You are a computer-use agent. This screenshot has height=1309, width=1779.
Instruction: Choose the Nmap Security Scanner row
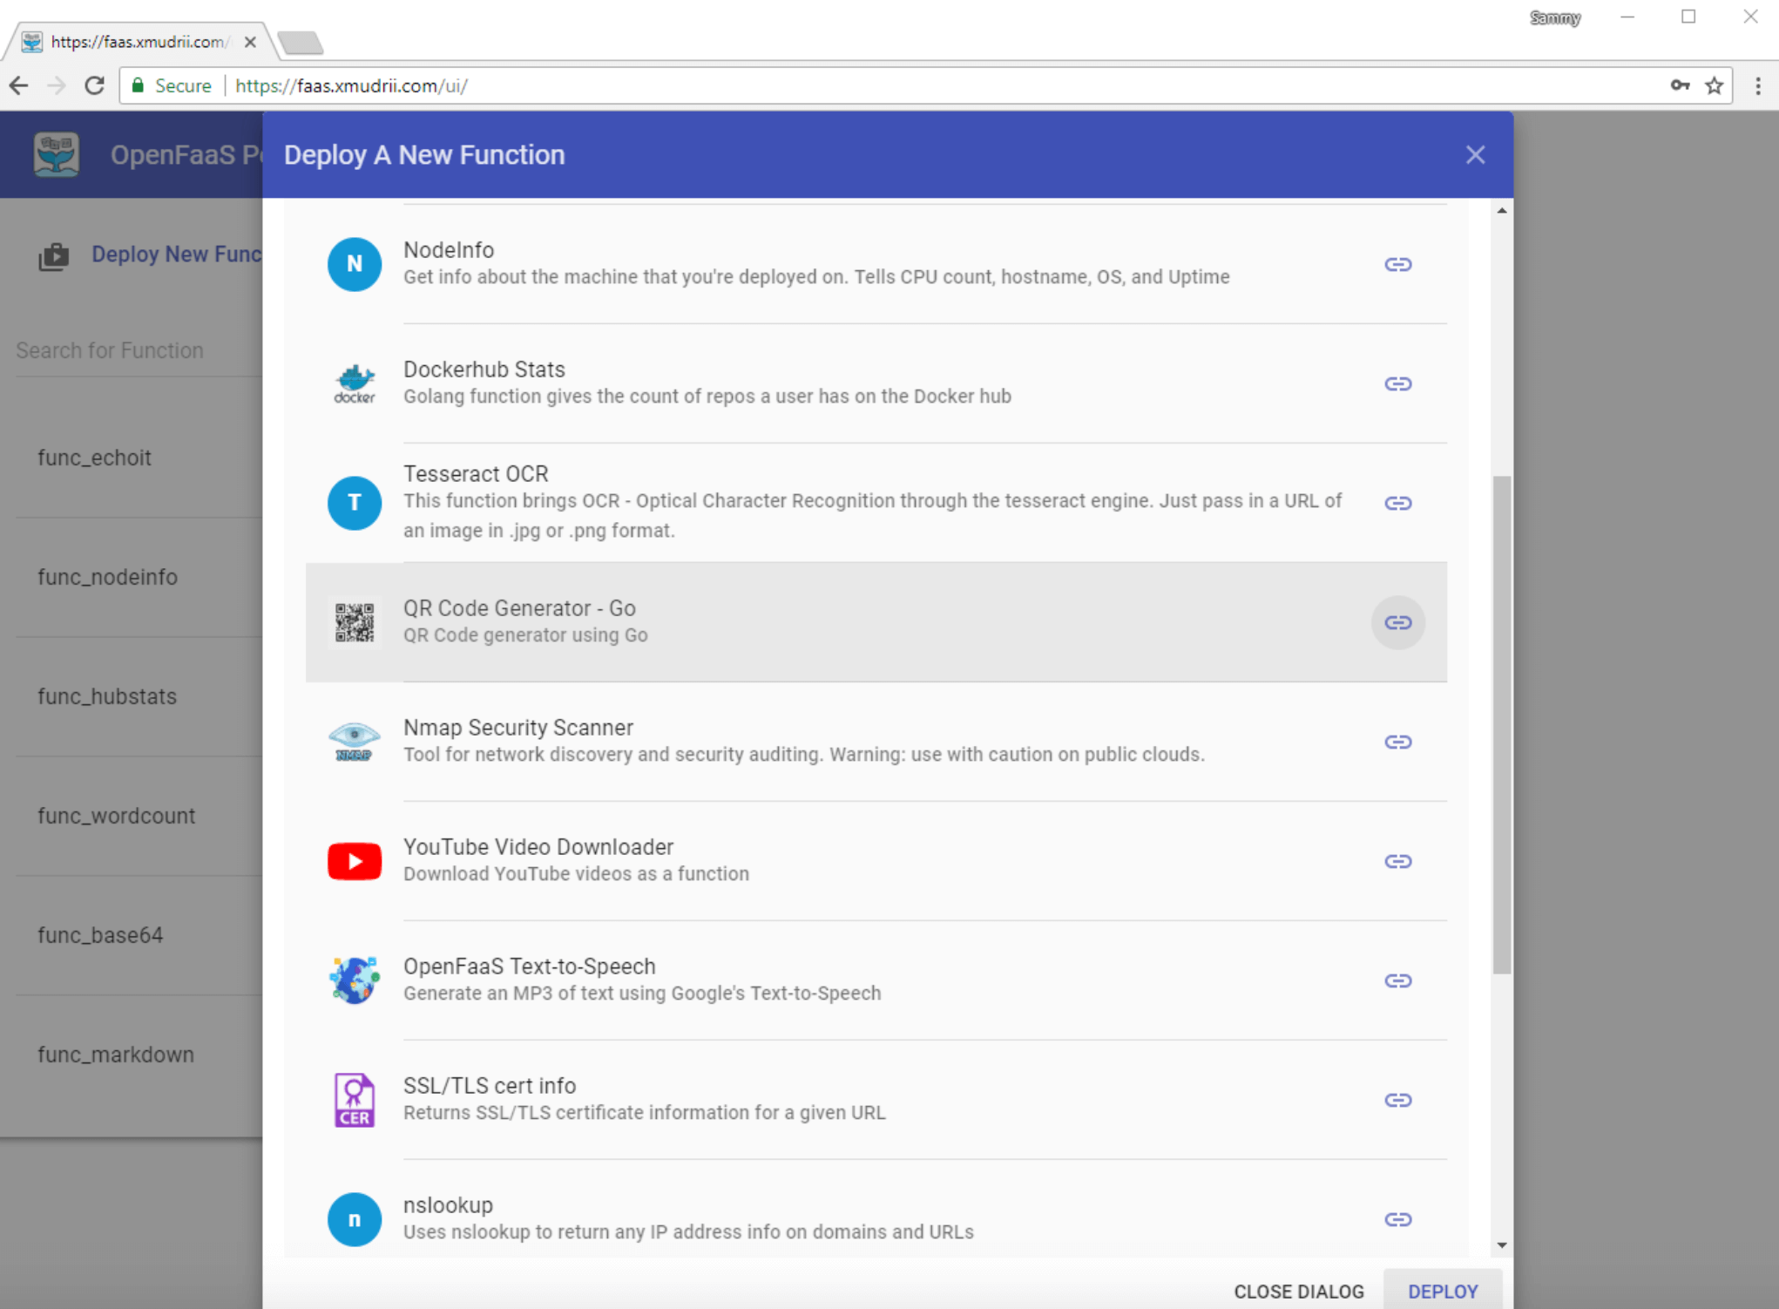[876, 742]
